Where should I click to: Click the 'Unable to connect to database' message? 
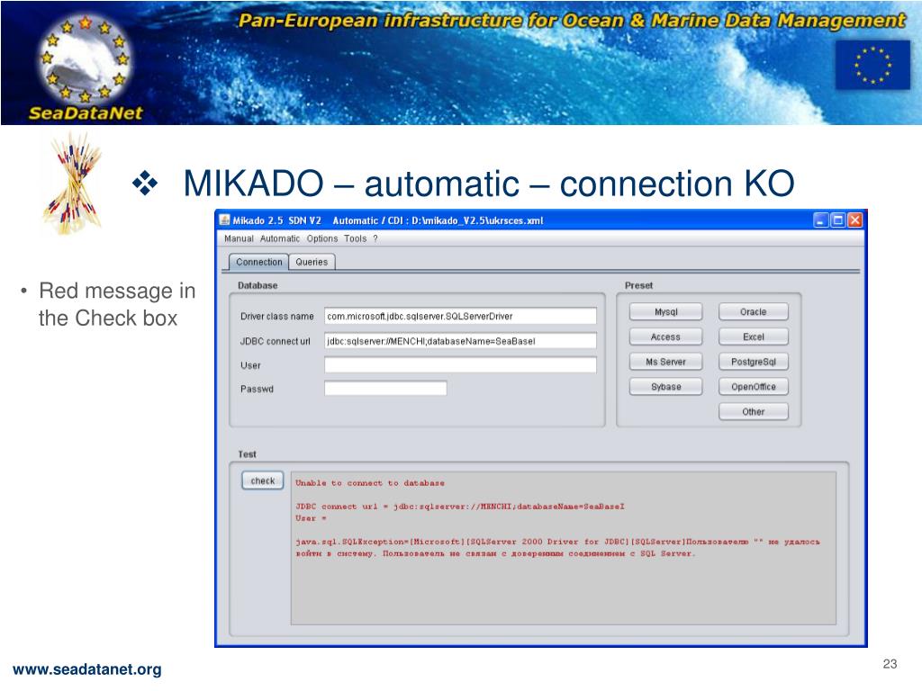(x=370, y=483)
